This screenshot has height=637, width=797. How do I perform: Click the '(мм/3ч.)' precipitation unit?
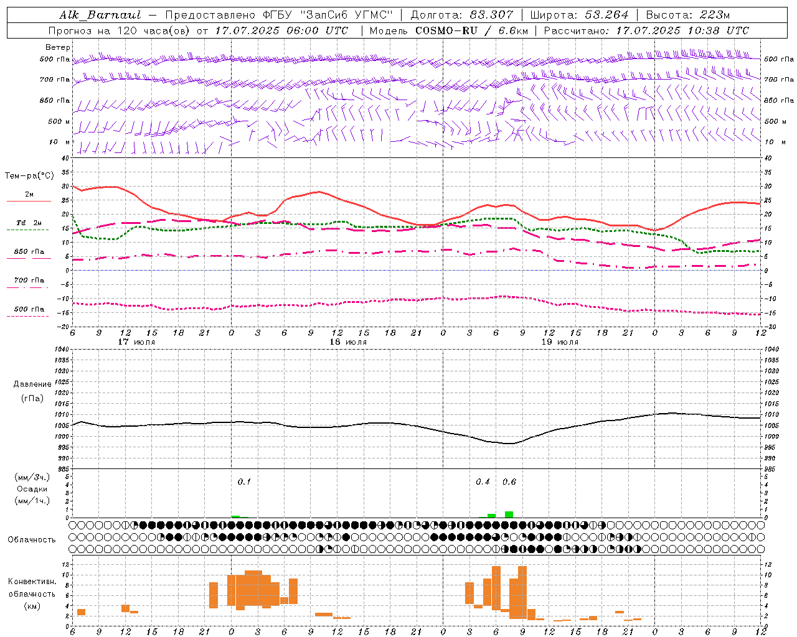pos(32,477)
